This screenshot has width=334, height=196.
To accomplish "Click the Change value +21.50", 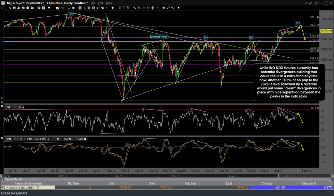I will tap(280, 188).
